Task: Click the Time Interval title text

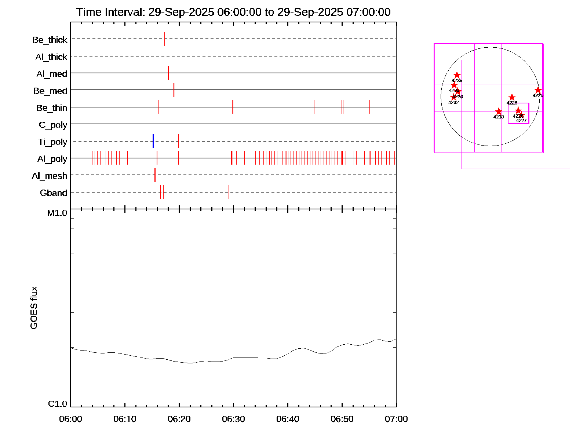Action: click(233, 12)
